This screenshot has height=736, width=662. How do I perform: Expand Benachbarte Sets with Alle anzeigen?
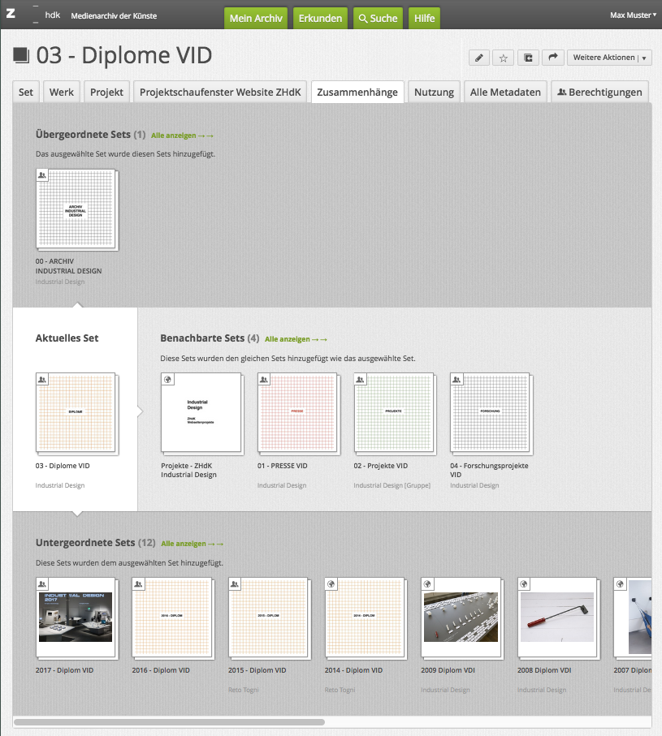[296, 339]
